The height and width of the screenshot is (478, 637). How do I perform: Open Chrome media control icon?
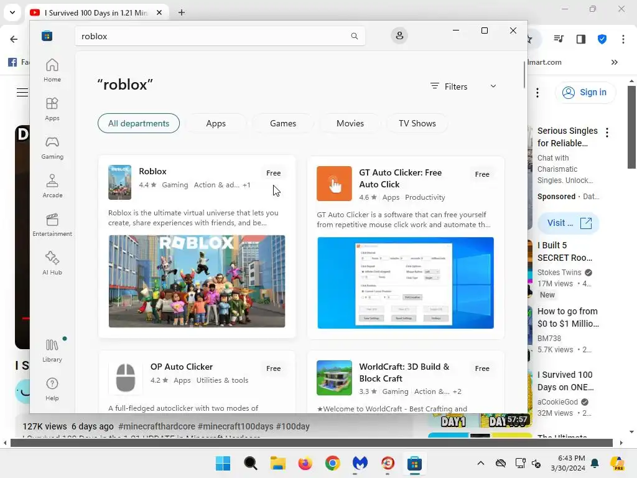click(559, 39)
